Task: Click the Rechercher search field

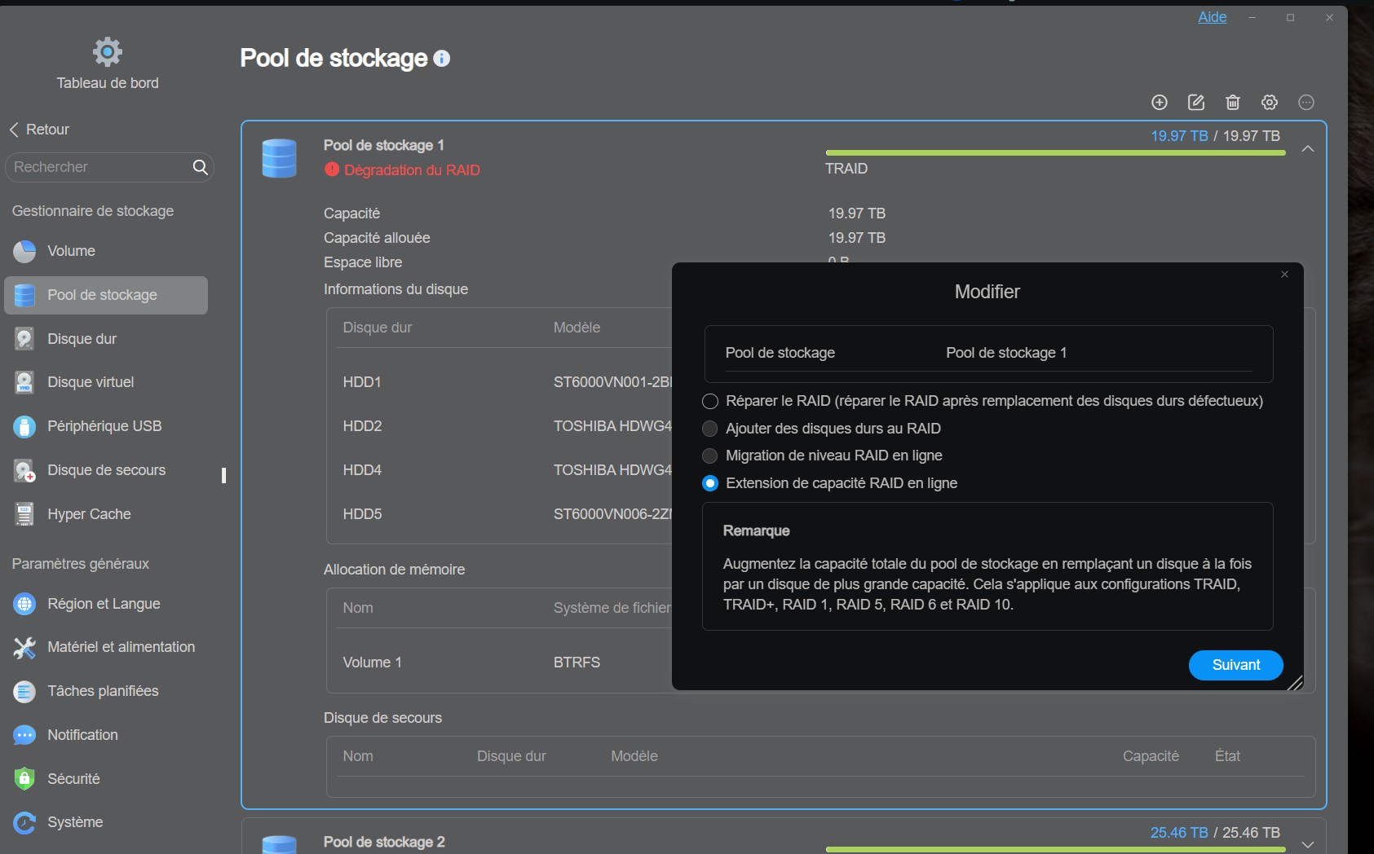Action: [x=109, y=167]
